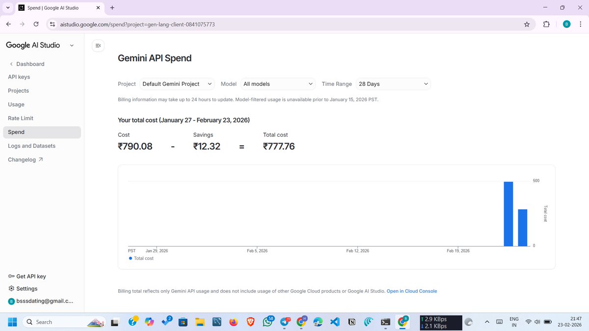Viewport: 589px width, 331px height.
Task: Open Microsoft Store on taskbar
Action: click(x=183, y=322)
